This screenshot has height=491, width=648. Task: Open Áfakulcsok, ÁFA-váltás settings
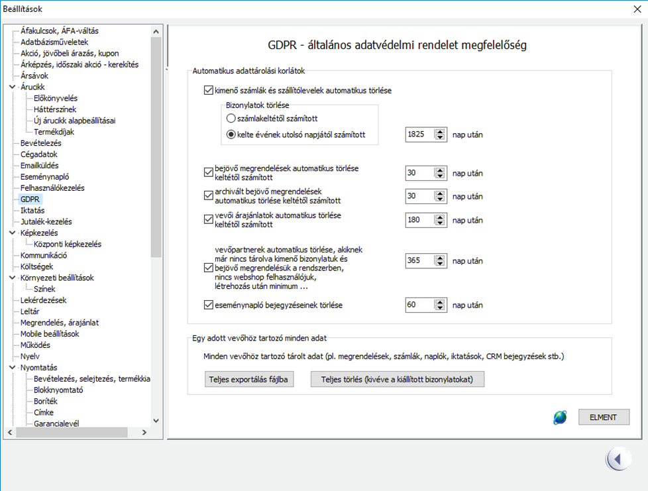click(60, 31)
